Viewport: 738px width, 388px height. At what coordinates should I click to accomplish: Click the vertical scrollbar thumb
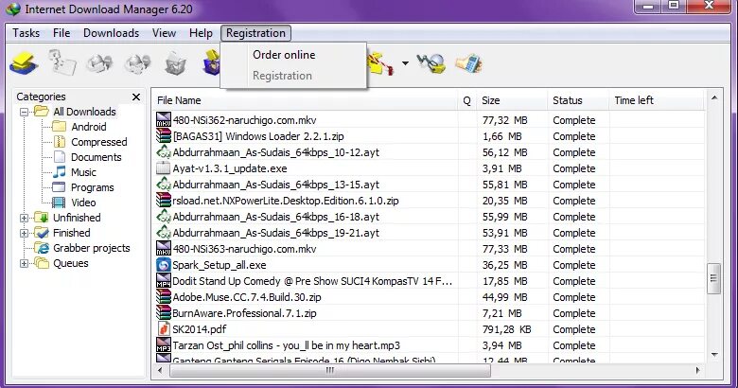[x=714, y=278]
